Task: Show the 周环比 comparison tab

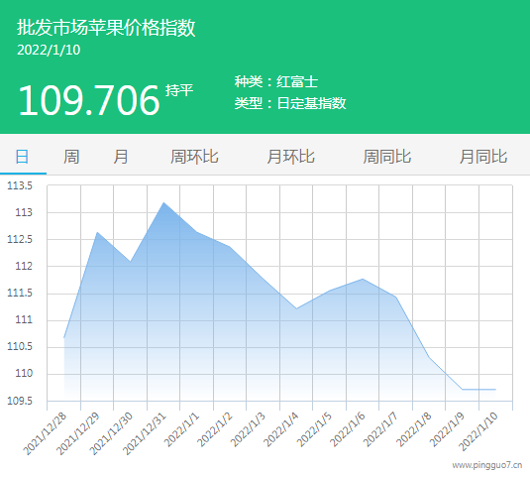Action: tap(194, 157)
